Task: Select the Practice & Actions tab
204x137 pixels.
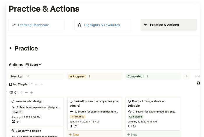Action: (169, 25)
